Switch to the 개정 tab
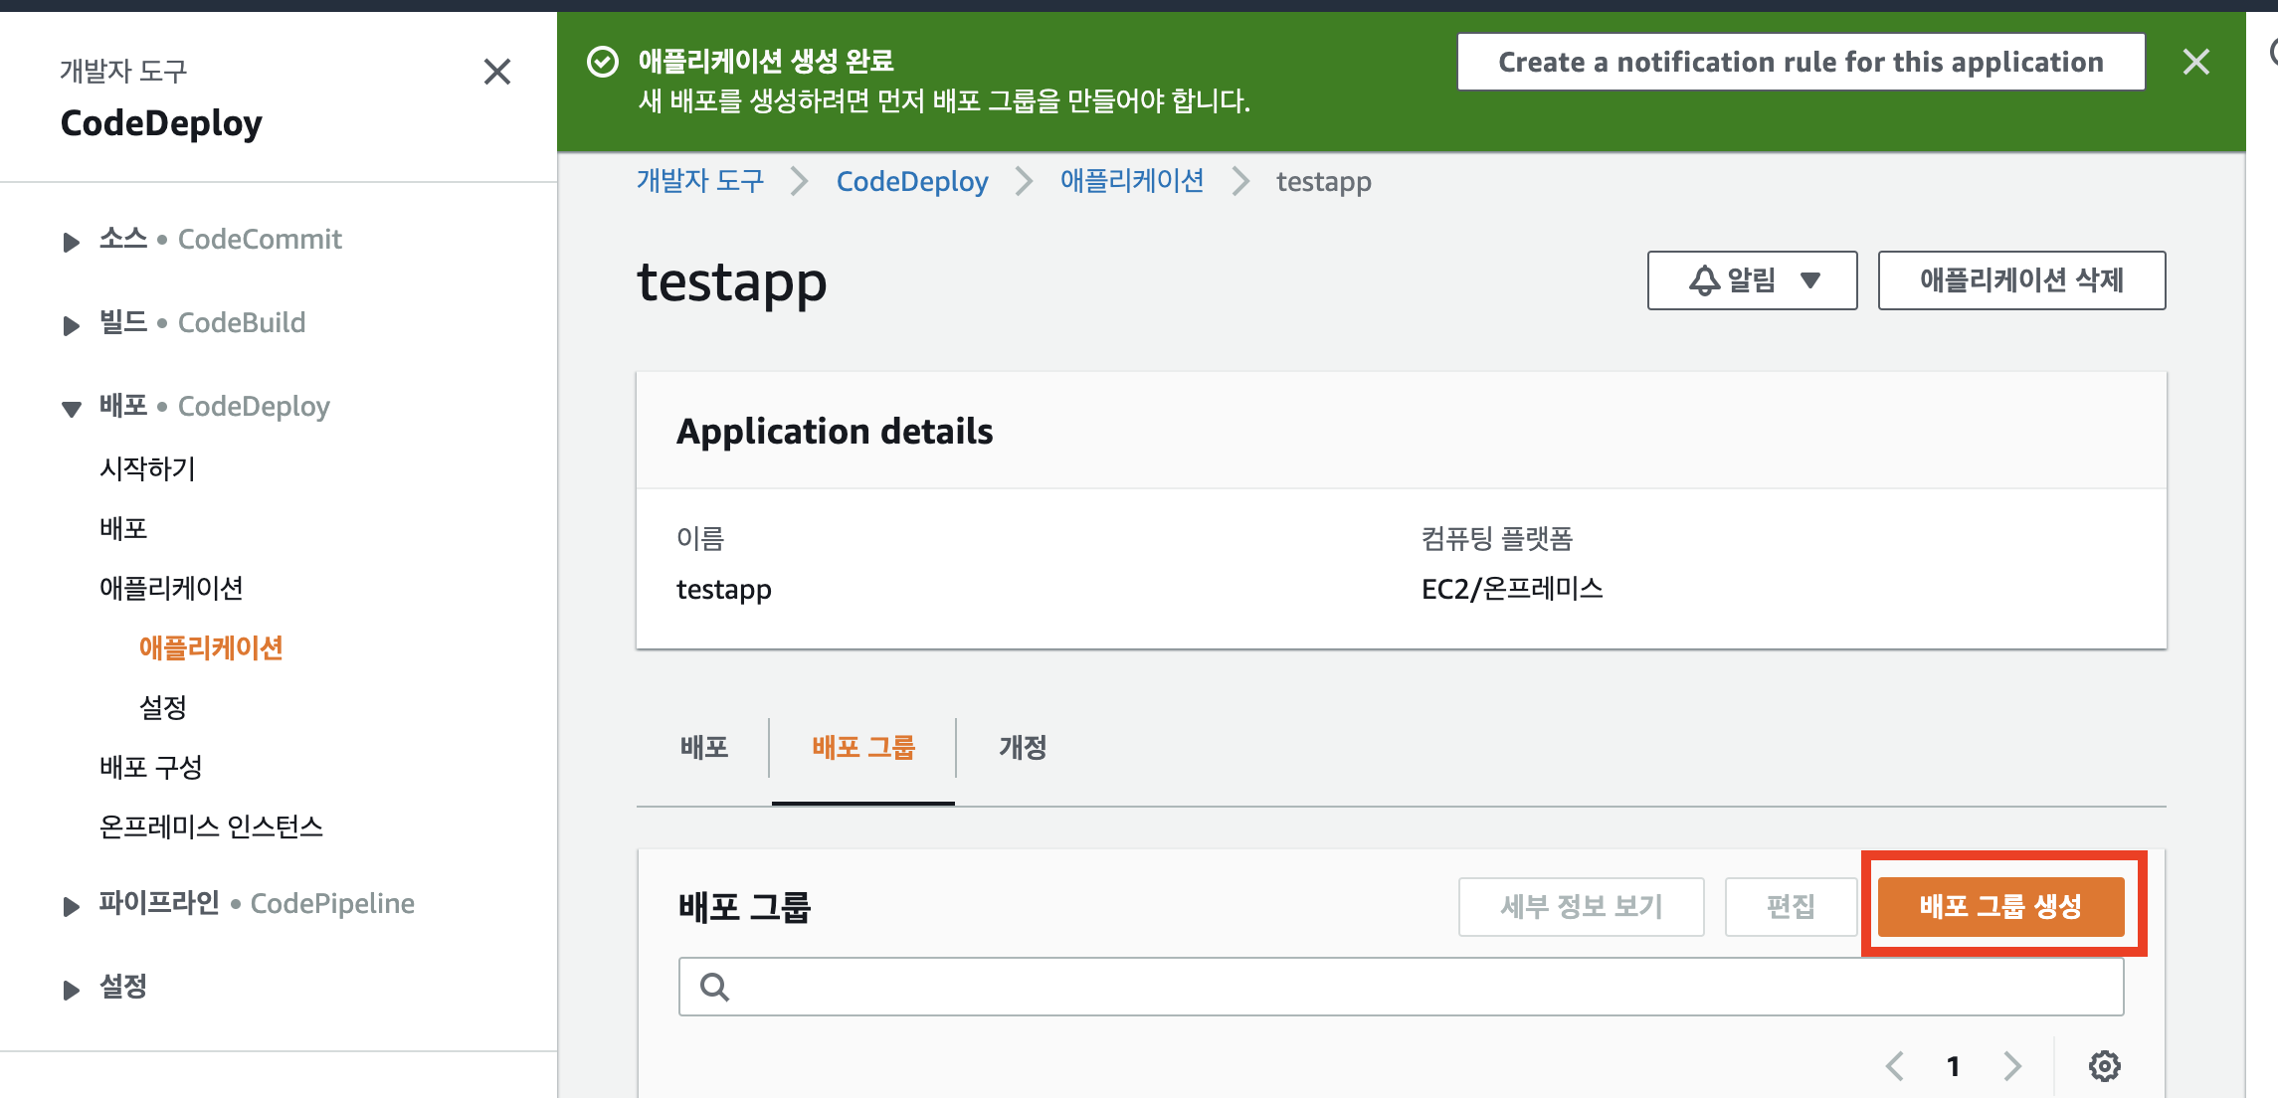 pos(1023,747)
